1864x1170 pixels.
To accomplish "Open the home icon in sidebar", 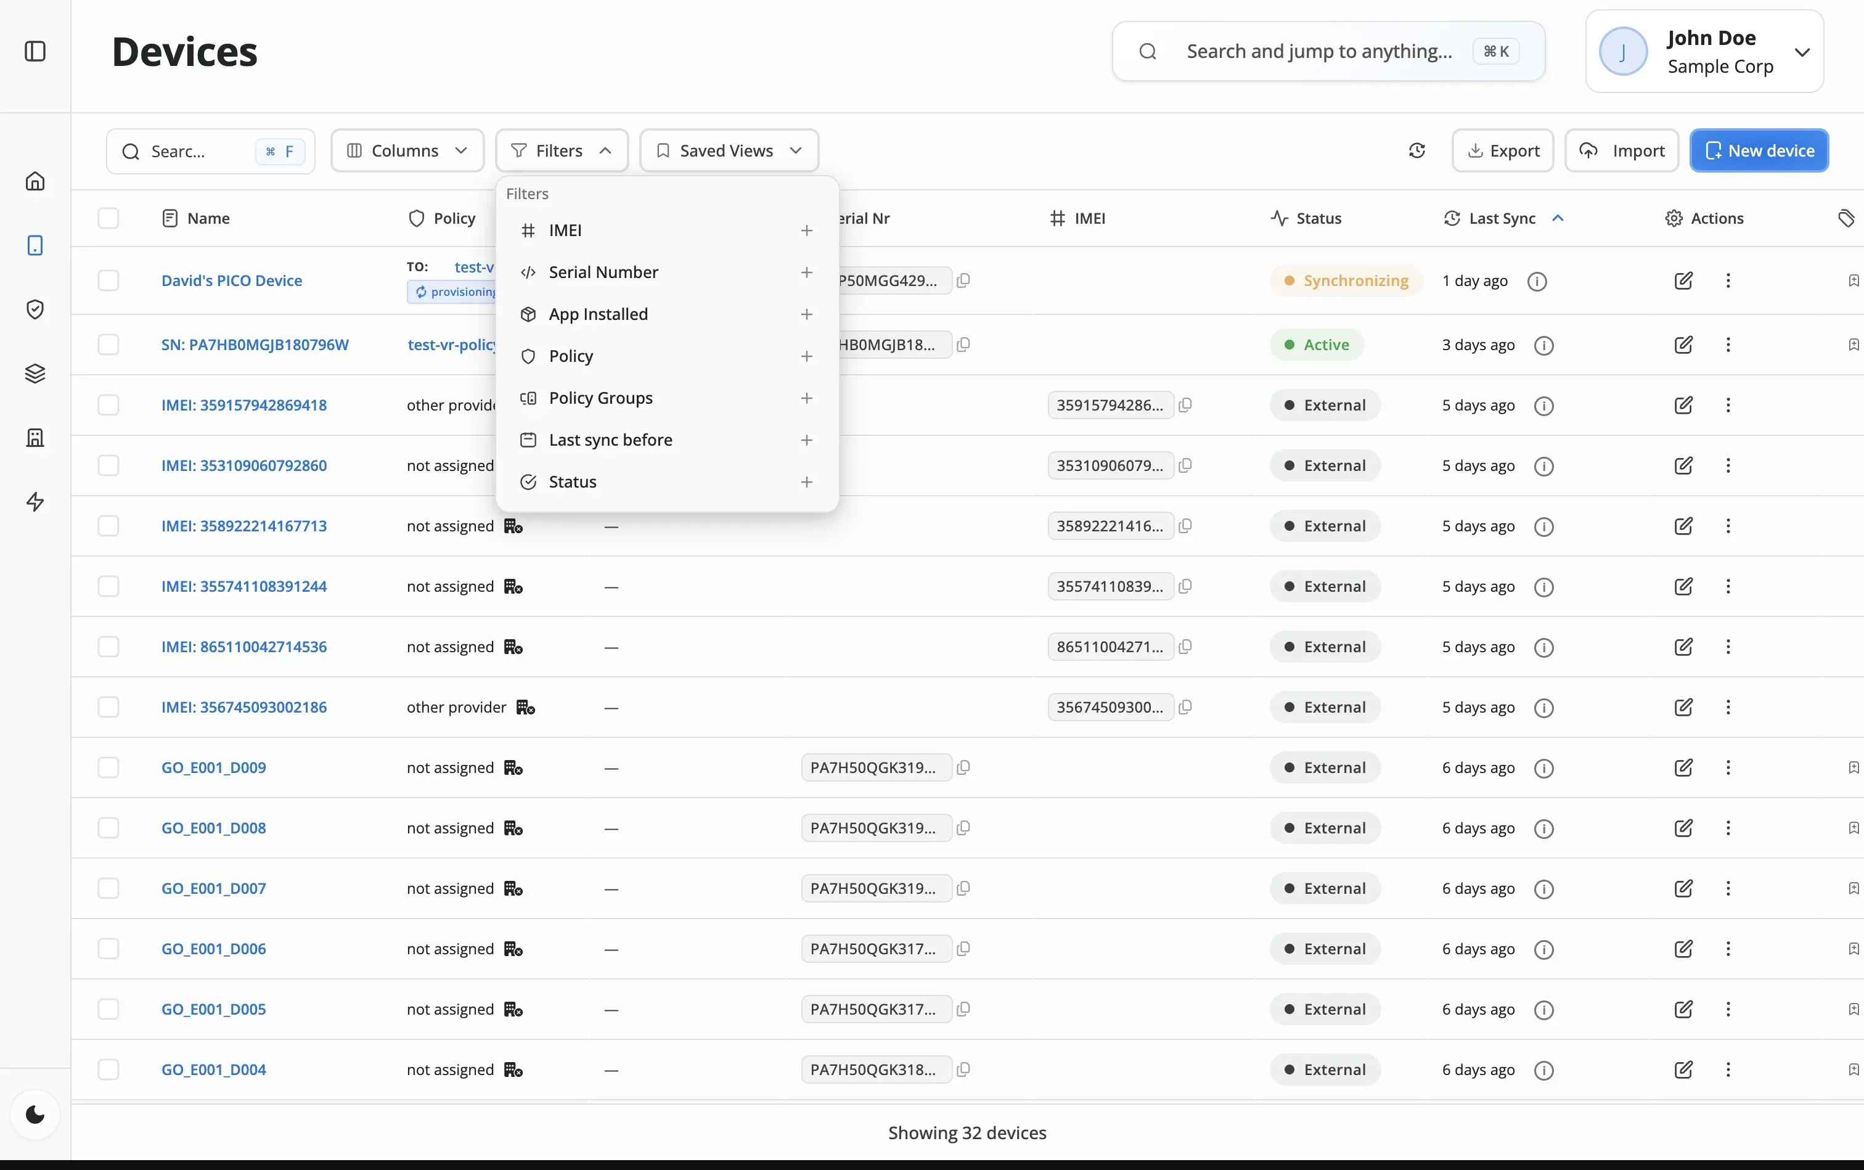I will click(x=35, y=181).
